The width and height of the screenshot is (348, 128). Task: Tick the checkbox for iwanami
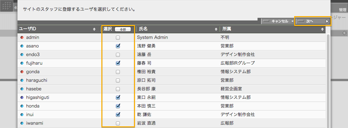click(118, 123)
